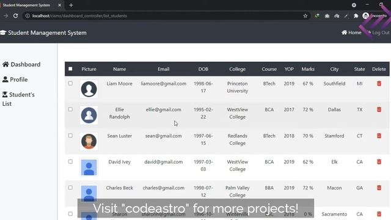Delete the Sean Luster student row
This screenshot has height=220, width=391.
click(x=379, y=136)
